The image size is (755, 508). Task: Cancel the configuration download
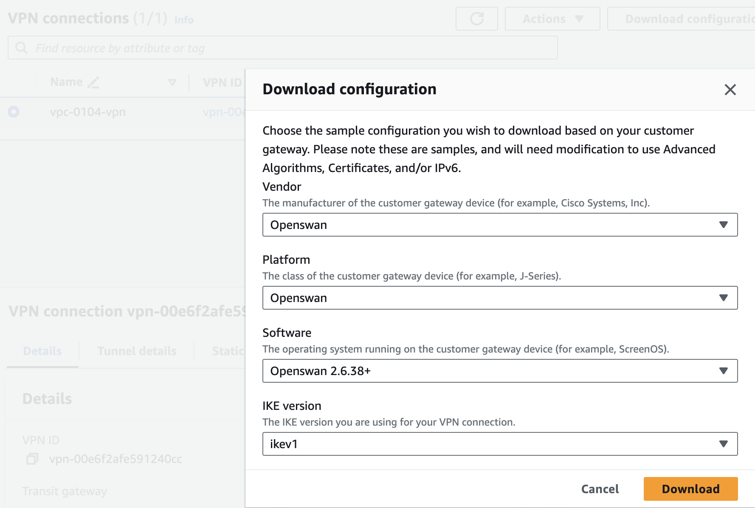coord(600,489)
